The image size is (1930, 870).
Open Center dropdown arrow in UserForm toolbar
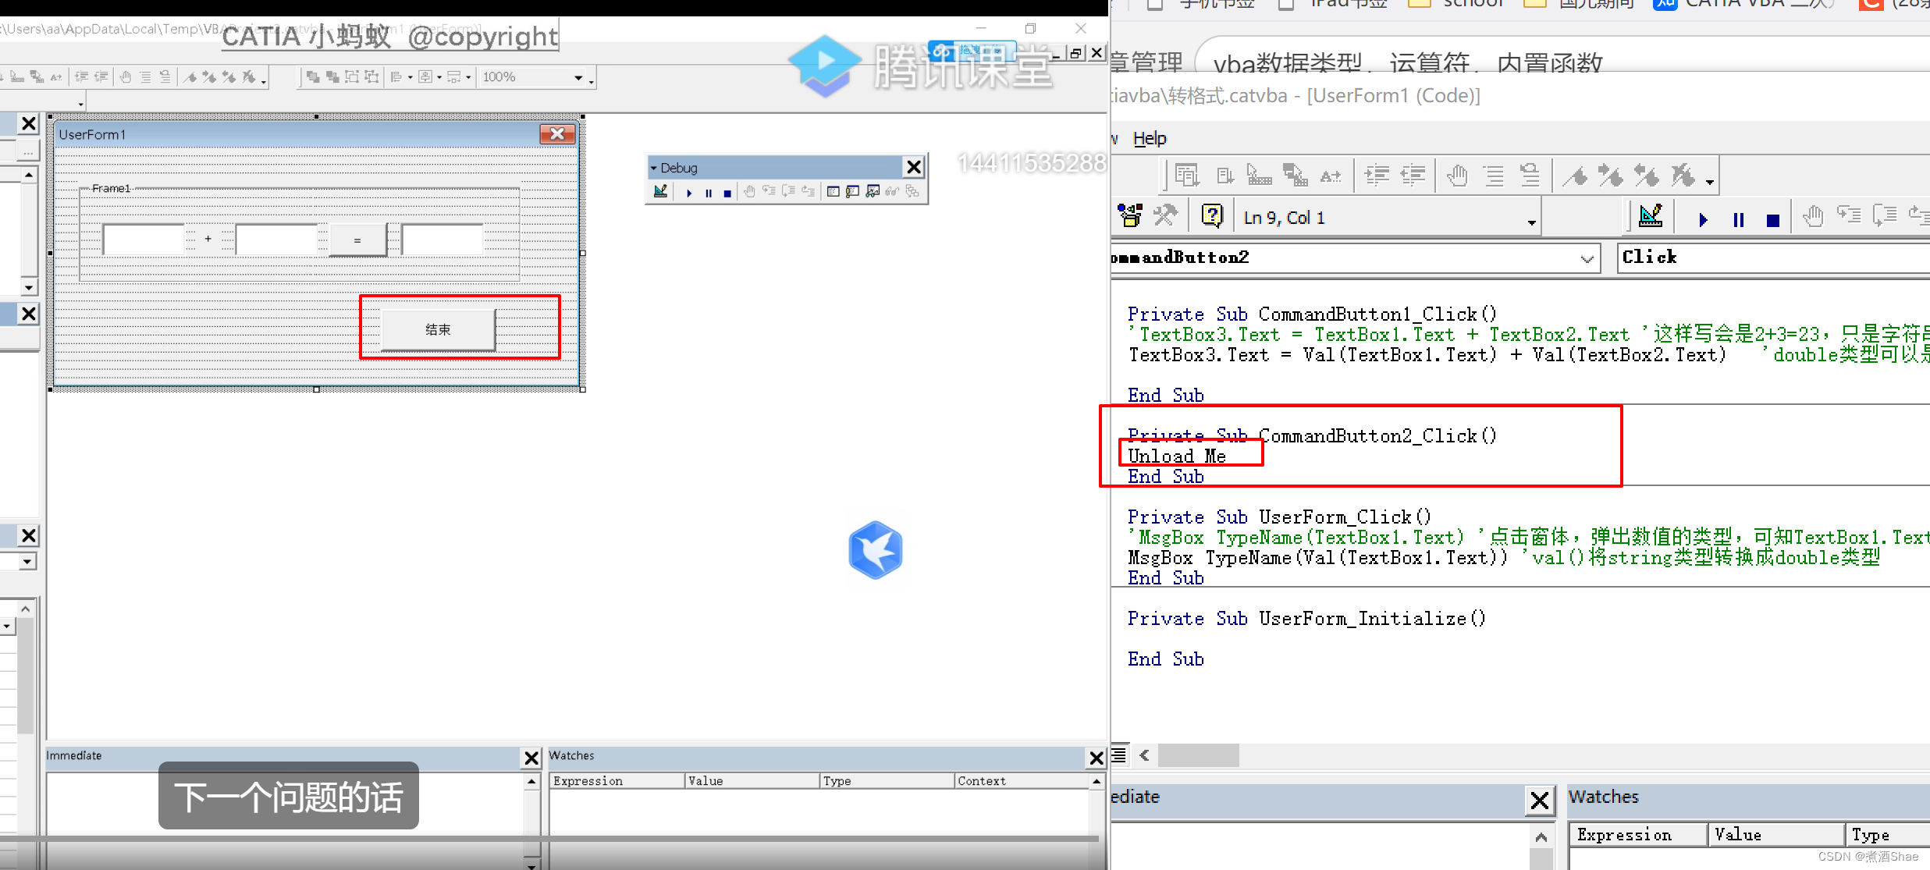pos(439,77)
